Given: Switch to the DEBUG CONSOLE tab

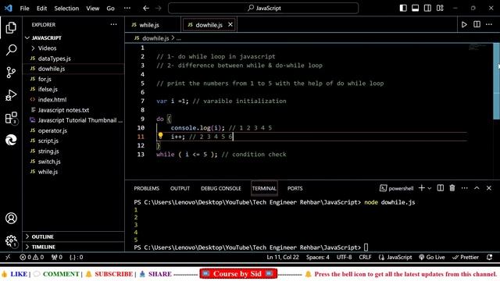Looking at the screenshot, I should [220, 188].
